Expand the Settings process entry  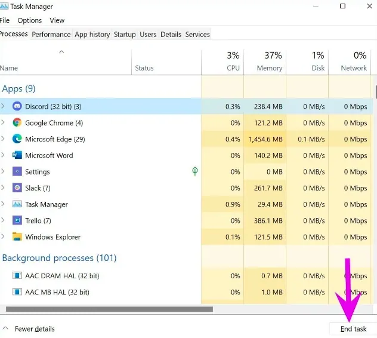click(x=2, y=171)
